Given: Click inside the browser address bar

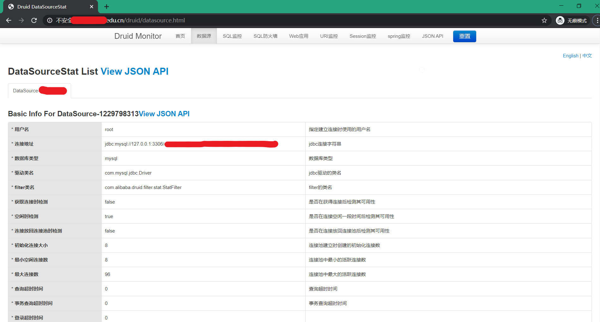Looking at the screenshot, I should coord(221,20).
